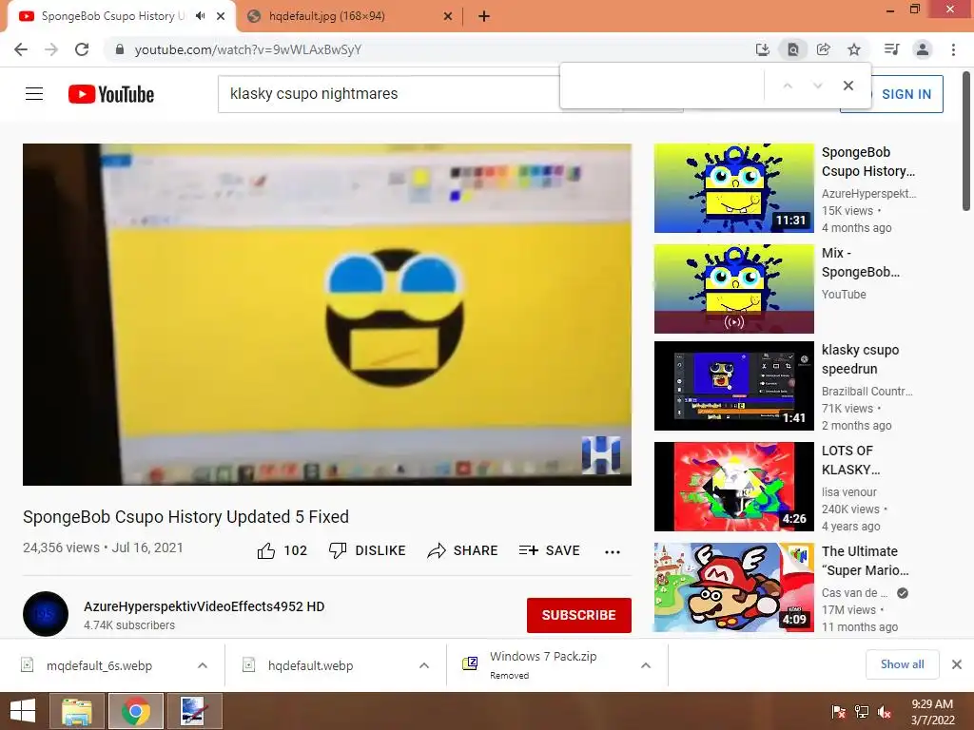Open the LOTS OF KLASKY video thumbnail
Viewport: 974px width, 730px height.
[733, 487]
